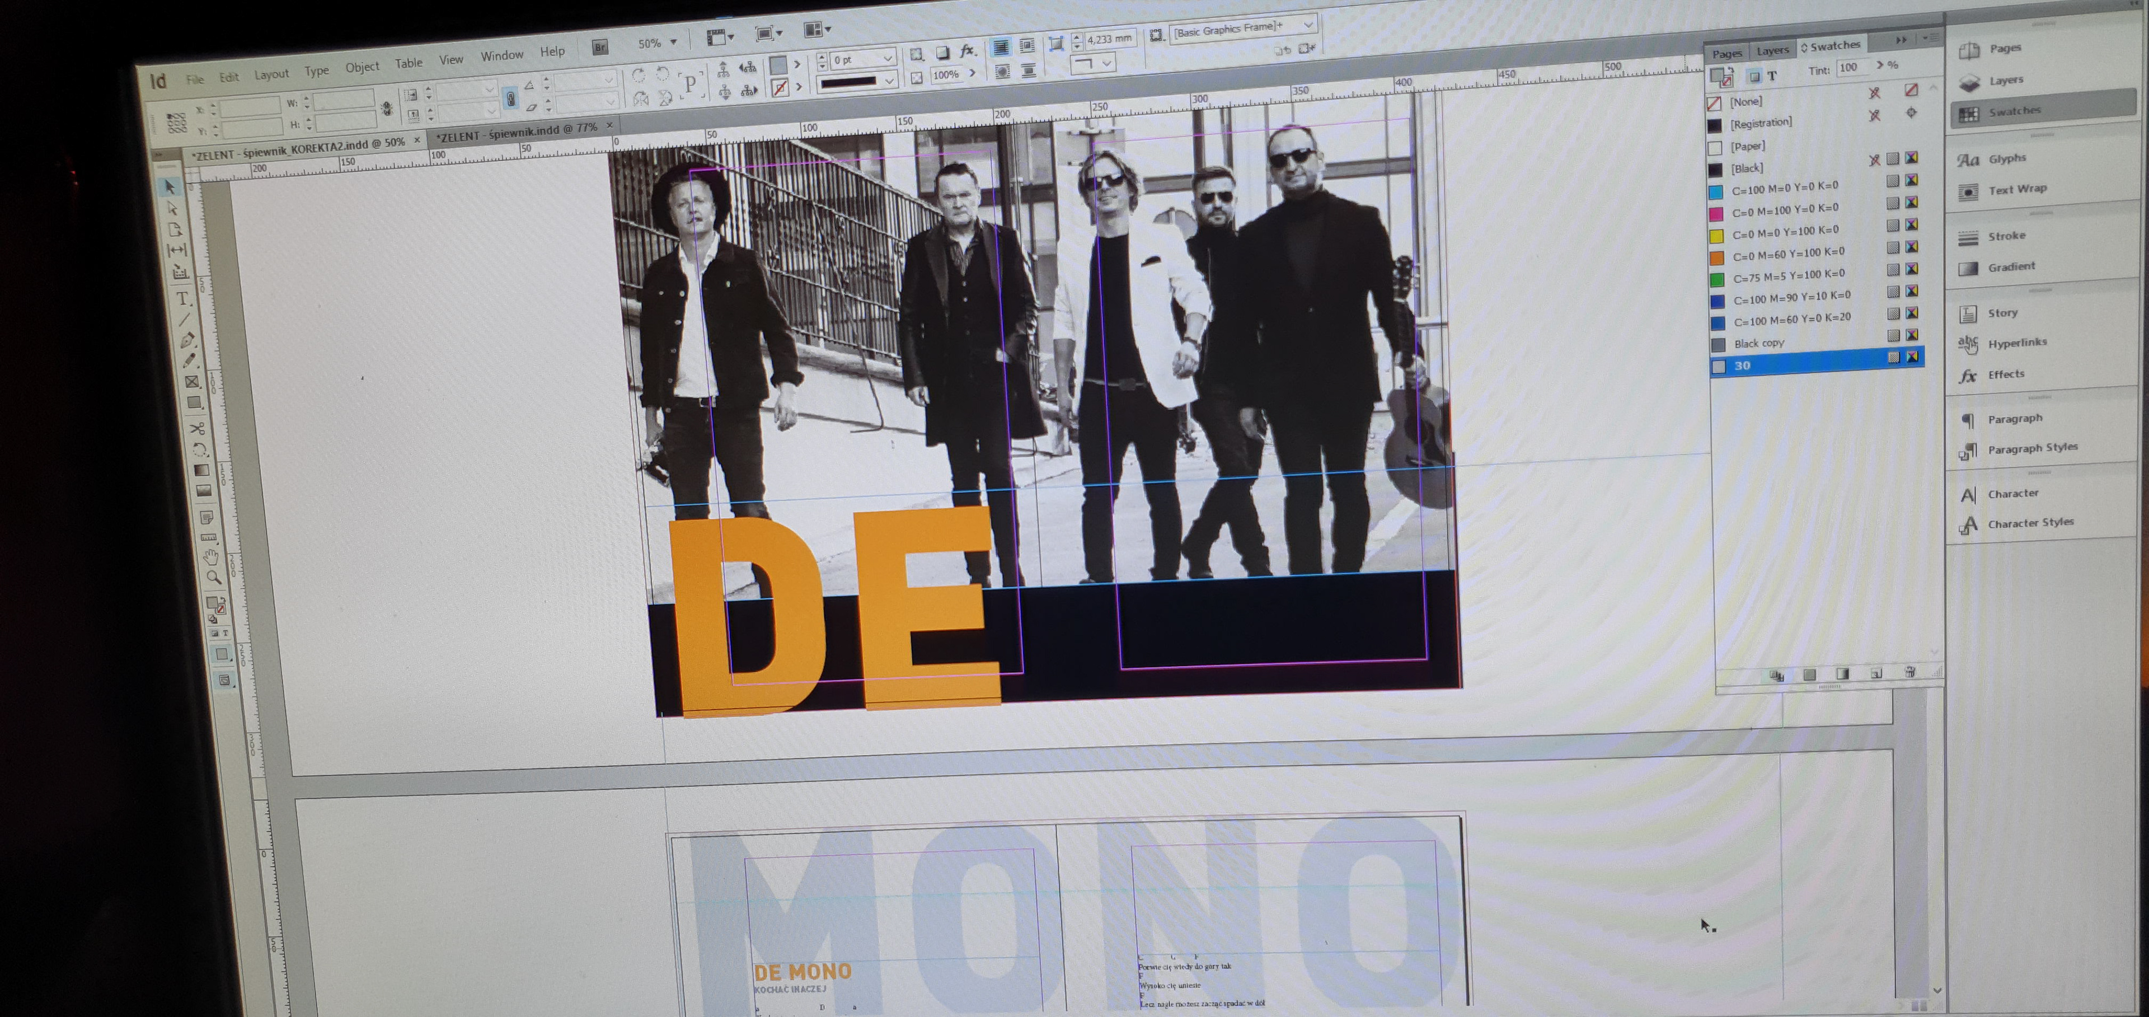The height and width of the screenshot is (1017, 2149).
Task: Select the Pencil tool
Action: tap(189, 361)
